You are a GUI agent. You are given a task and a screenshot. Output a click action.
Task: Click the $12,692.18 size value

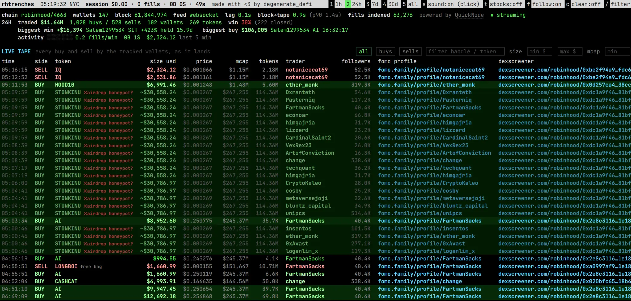[160, 296]
